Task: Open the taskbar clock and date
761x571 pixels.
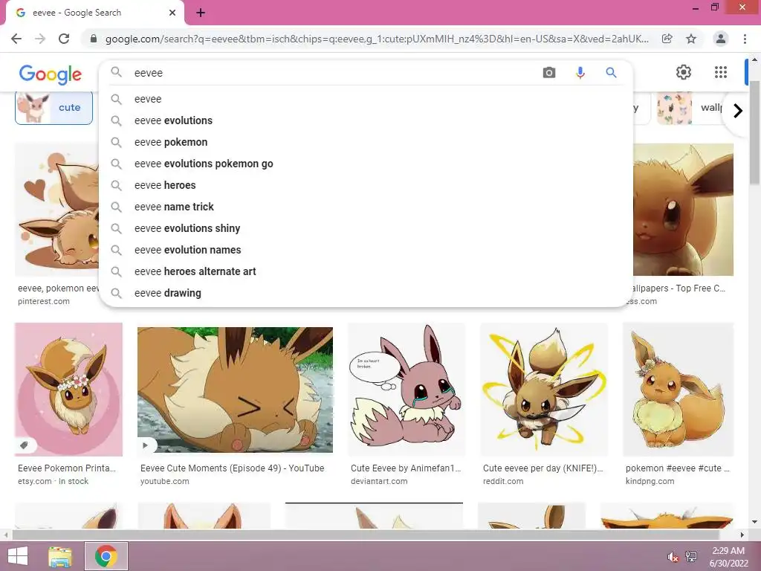Action: (x=728, y=557)
